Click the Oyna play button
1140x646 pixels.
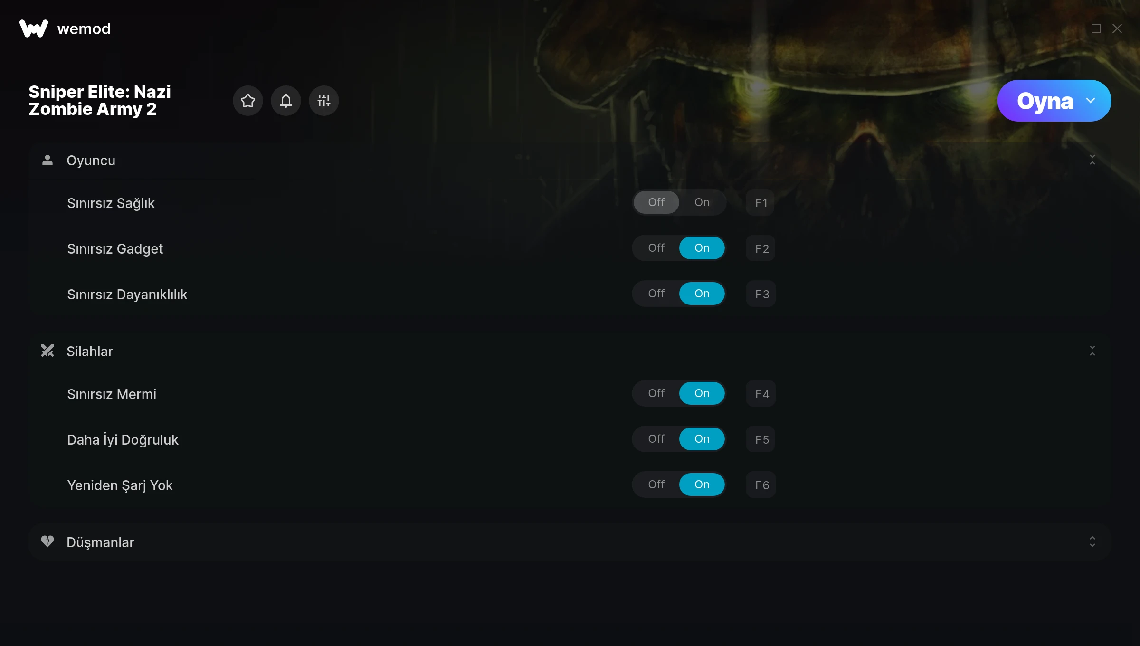click(1045, 101)
